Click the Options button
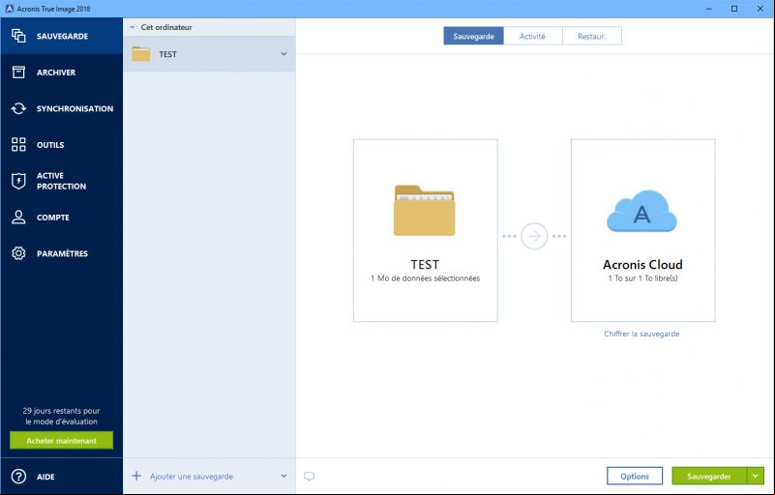Image resolution: width=775 pixels, height=495 pixels. click(x=635, y=477)
